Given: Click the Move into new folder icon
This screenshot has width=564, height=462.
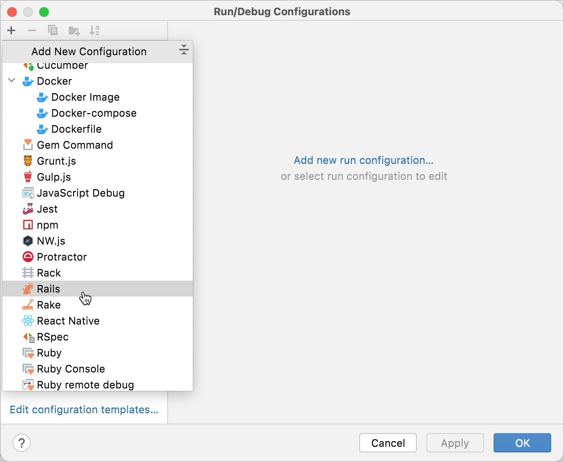Looking at the screenshot, I should (x=74, y=30).
